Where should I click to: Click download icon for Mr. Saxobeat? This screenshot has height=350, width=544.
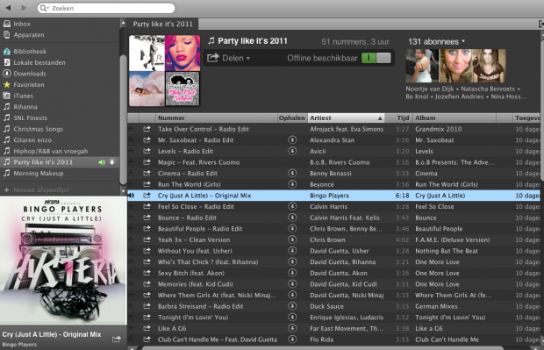coord(292,139)
